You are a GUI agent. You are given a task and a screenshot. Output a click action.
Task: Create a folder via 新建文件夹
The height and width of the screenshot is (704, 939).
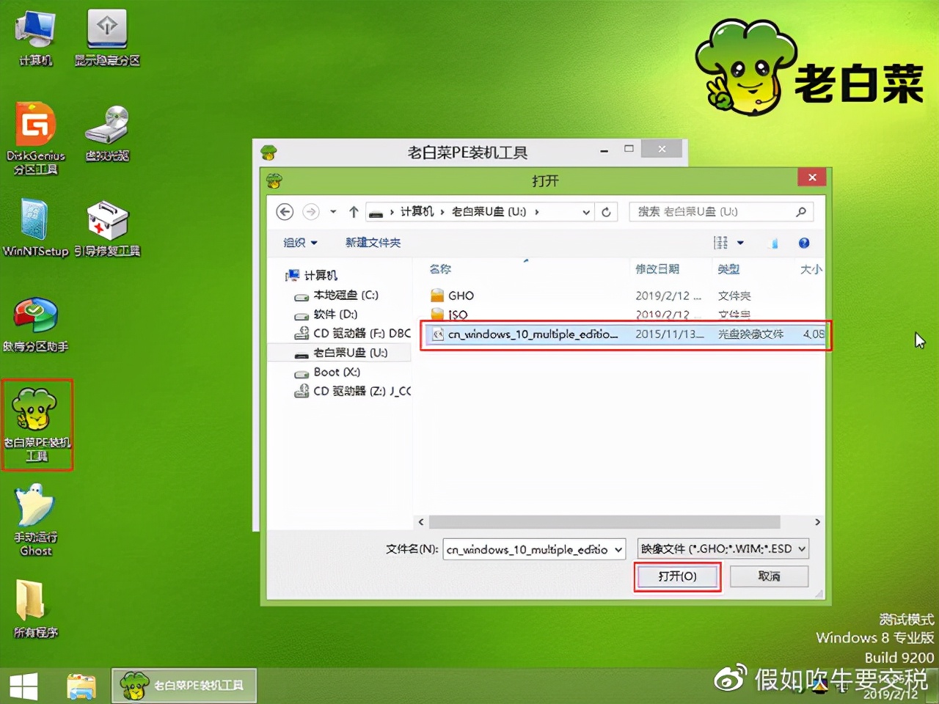373,242
